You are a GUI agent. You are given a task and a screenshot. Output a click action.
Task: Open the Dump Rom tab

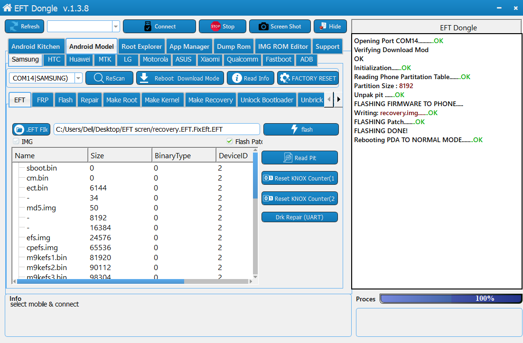[x=234, y=46]
